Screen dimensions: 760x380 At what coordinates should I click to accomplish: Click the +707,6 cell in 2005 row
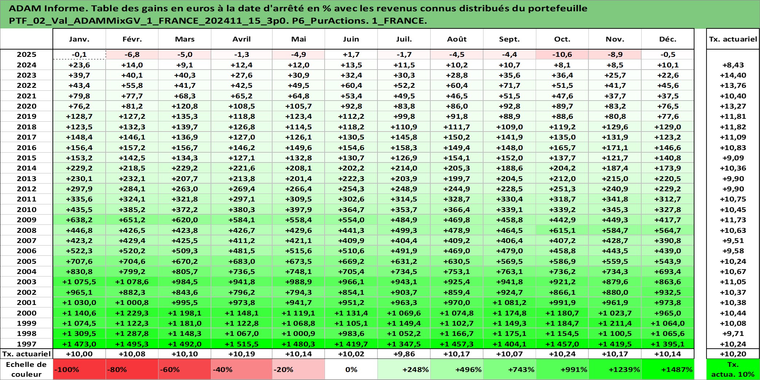(x=79, y=261)
